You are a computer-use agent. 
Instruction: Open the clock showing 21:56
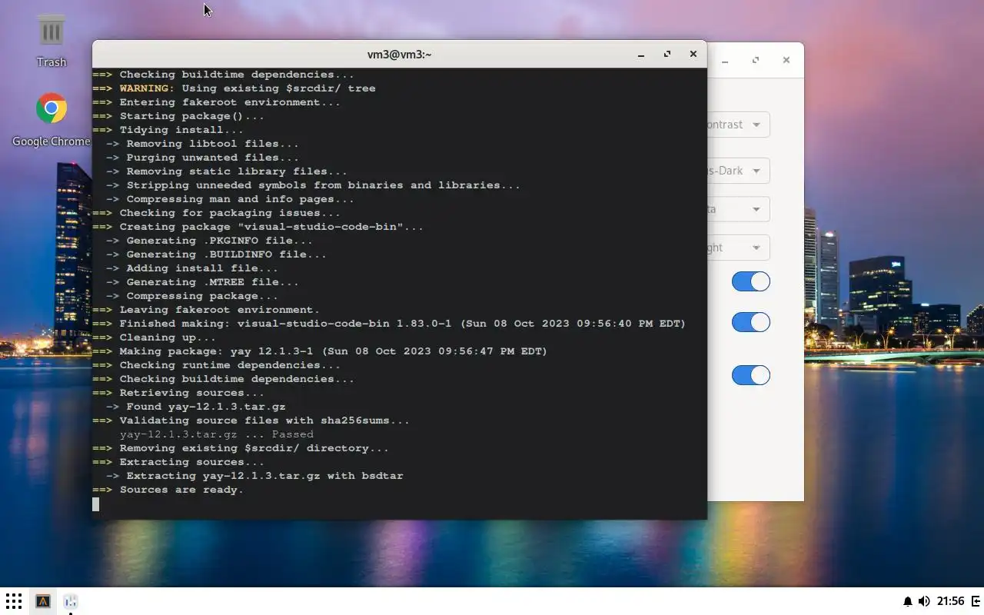coord(950,601)
